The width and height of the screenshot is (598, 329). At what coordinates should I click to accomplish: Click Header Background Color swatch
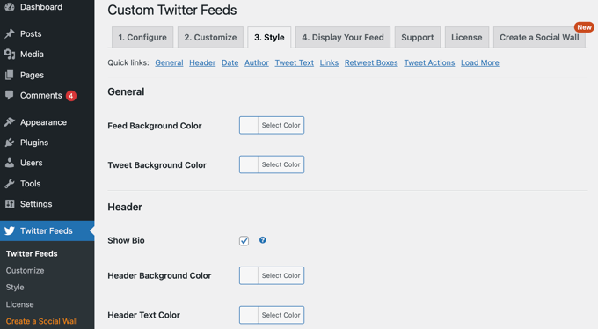click(249, 275)
